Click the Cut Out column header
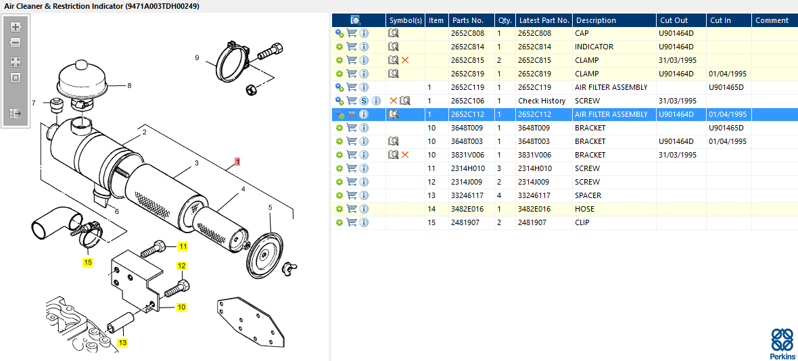The image size is (798, 361). pyautogui.click(x=674, y=20)
